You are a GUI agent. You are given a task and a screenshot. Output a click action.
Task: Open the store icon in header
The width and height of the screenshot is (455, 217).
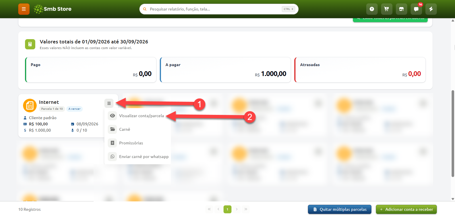(x=401, y=9)
